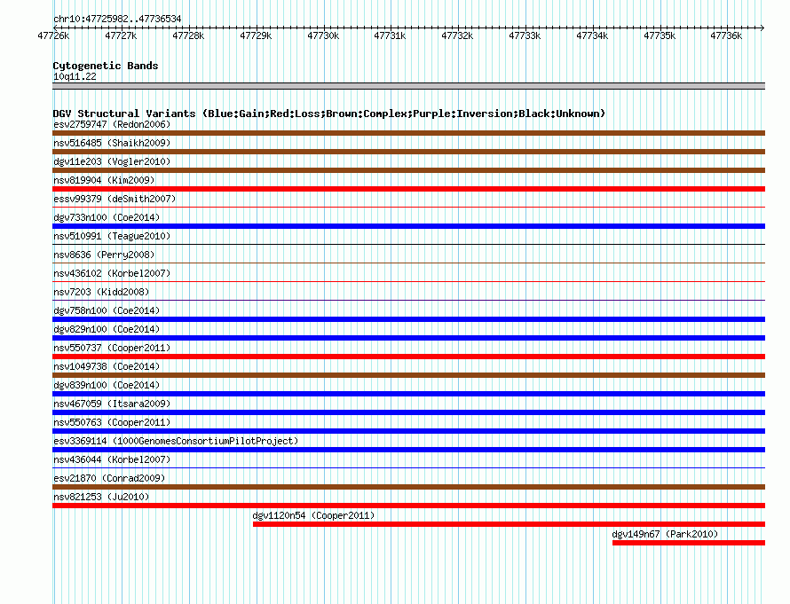Click the Cytogenetic Bands track title
Viewport: 790px width, 604px height.
(x=106, y=66)
